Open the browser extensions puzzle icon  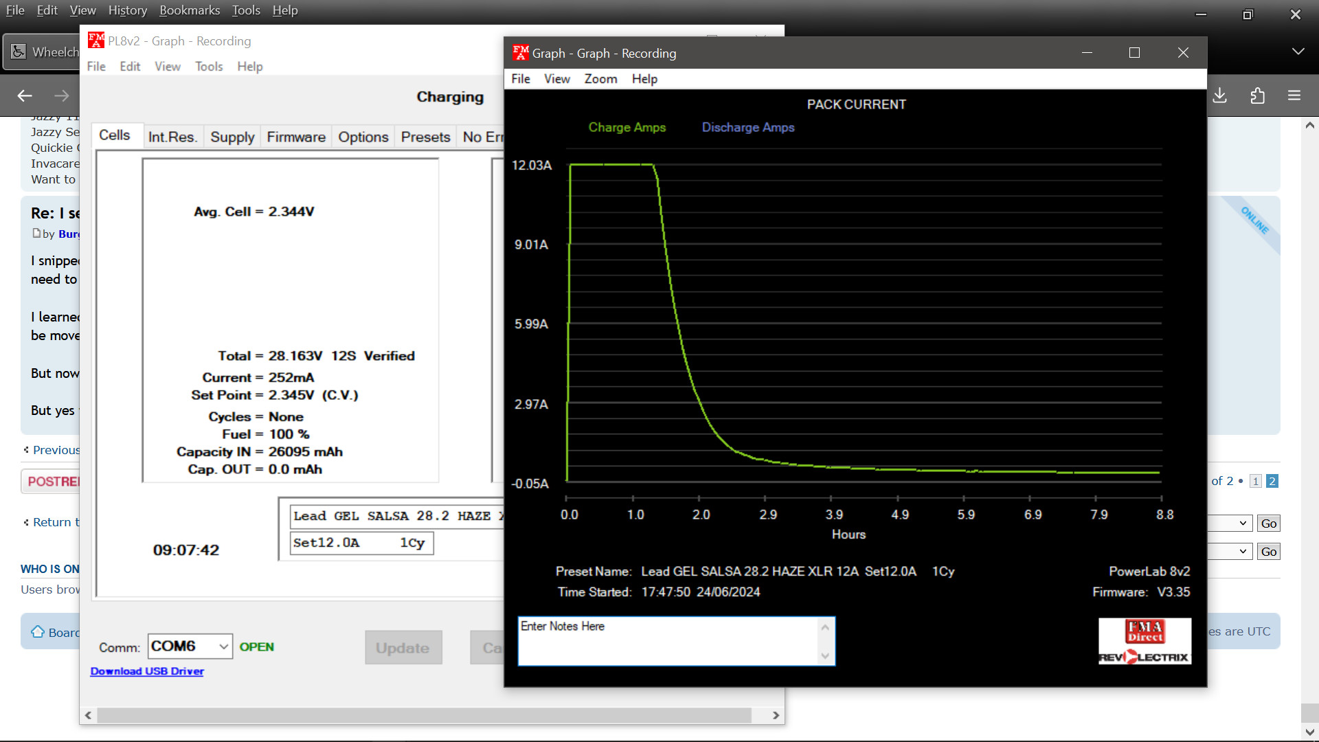(1257, 95)
